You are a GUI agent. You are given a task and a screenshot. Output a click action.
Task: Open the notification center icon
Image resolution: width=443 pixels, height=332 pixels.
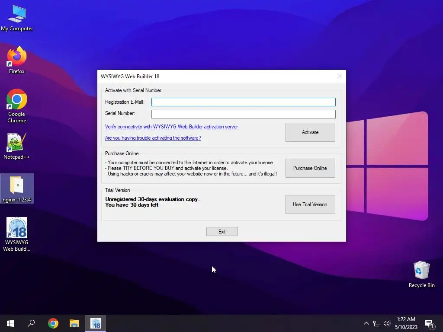point(430,324)
